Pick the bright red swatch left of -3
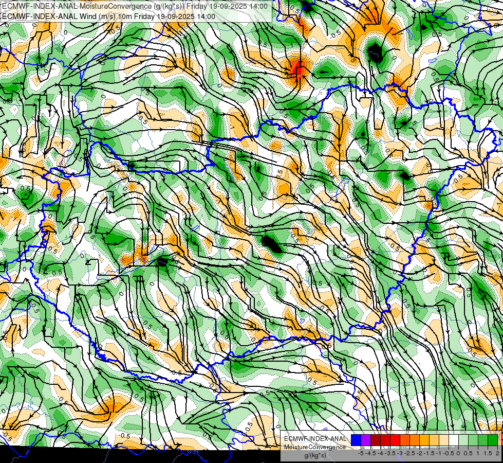This screenshot has height=463, width=503. (395, 440)
